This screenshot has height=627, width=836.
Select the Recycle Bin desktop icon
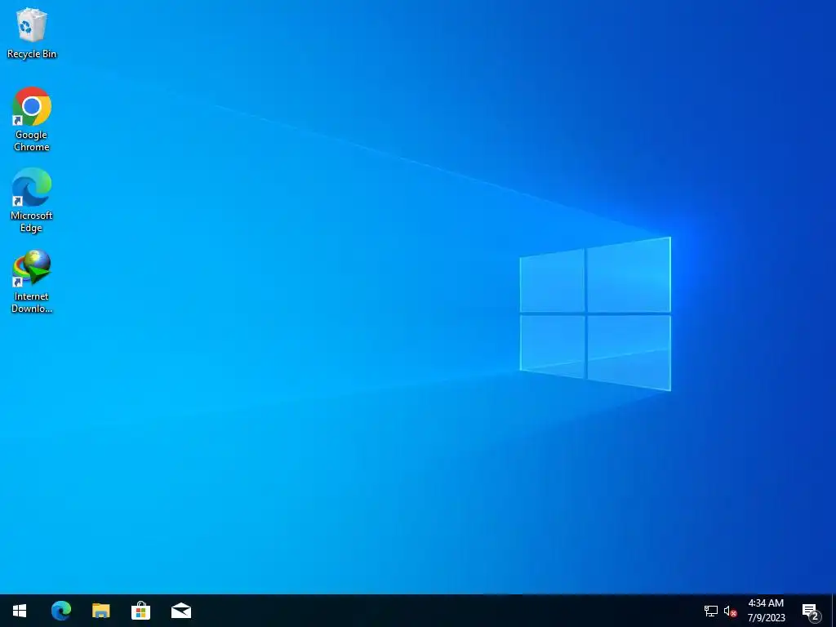click(x=32, y=33)
